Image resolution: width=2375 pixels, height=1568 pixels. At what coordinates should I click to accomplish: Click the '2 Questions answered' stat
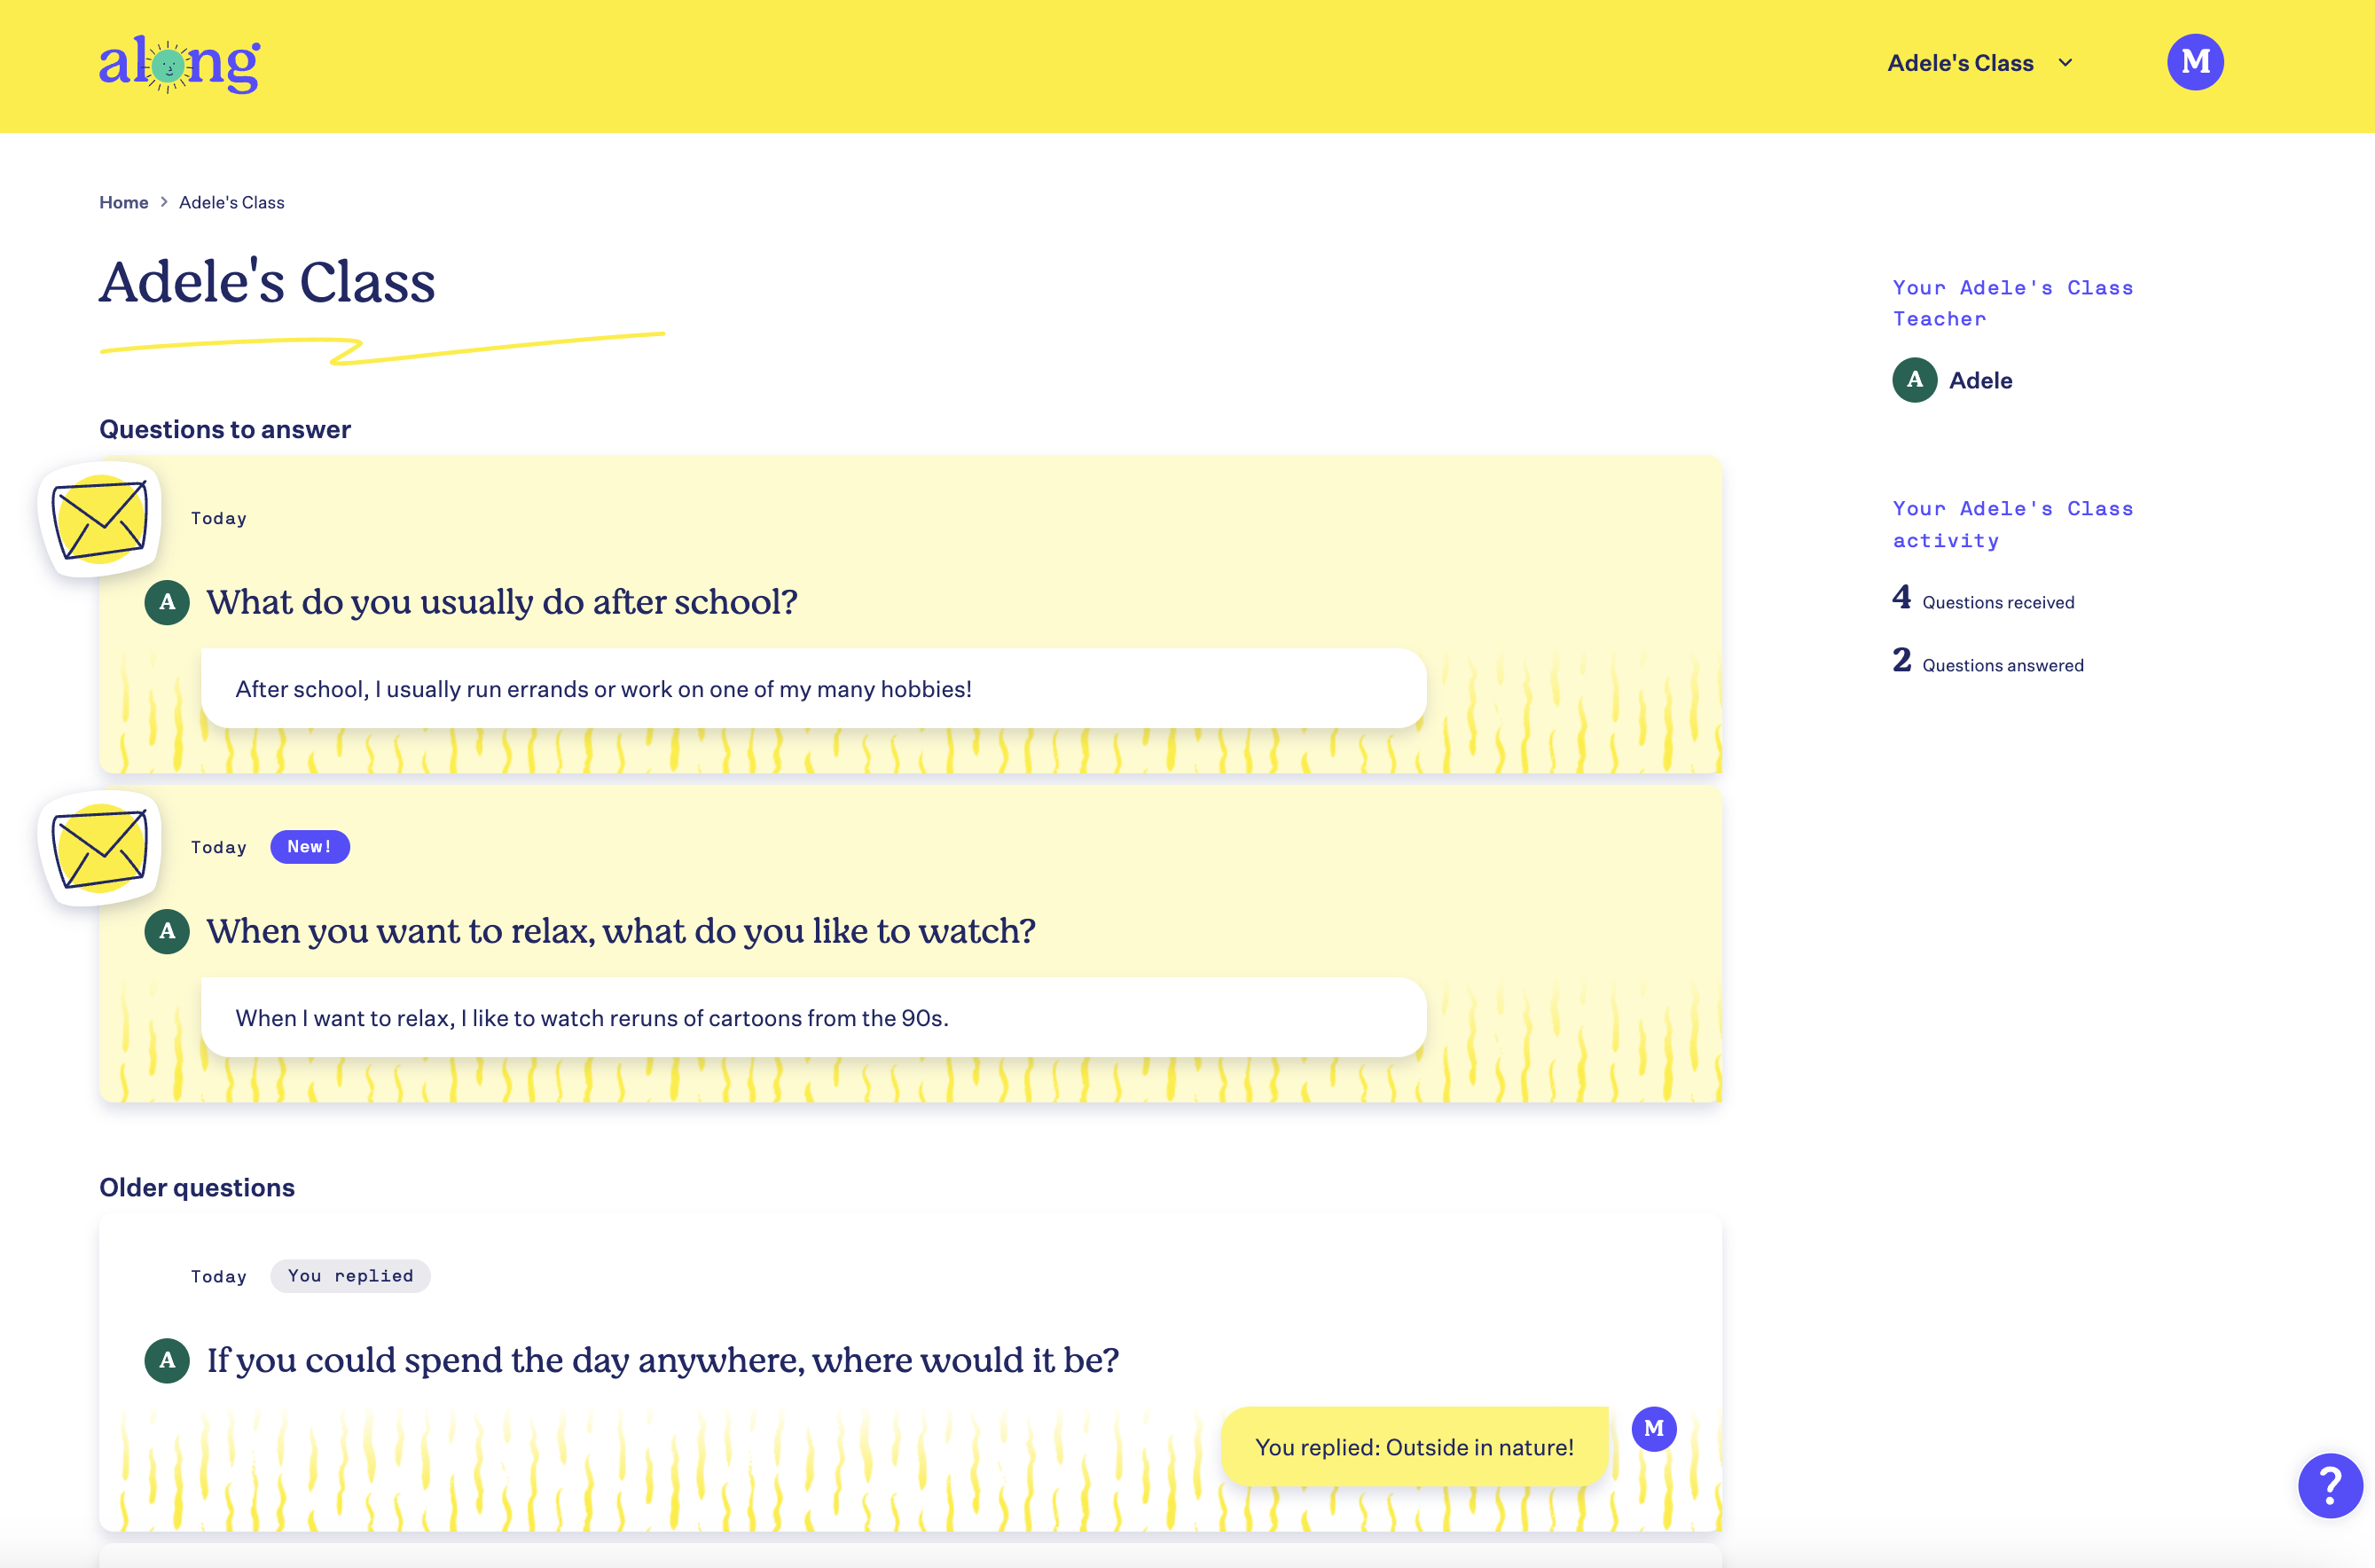click(1988, 662)
